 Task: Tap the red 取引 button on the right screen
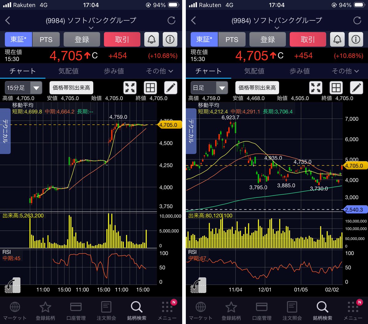click(x=308, y=40)
